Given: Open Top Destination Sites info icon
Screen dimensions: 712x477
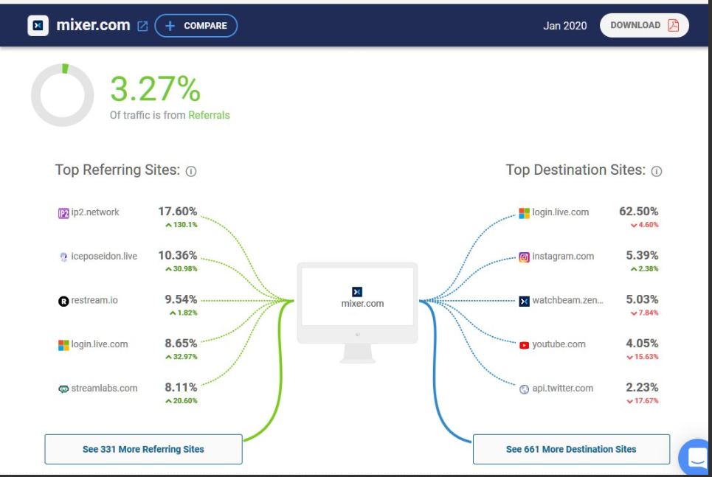Looking at the screenshot, I should [657, 172].
